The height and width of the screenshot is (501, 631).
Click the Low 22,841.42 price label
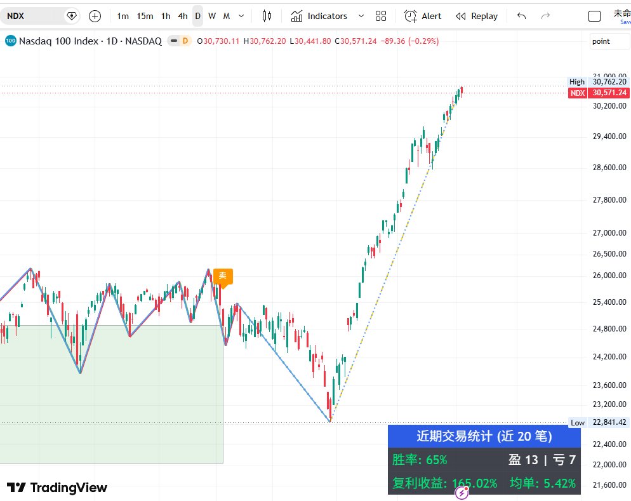point(599,422)
